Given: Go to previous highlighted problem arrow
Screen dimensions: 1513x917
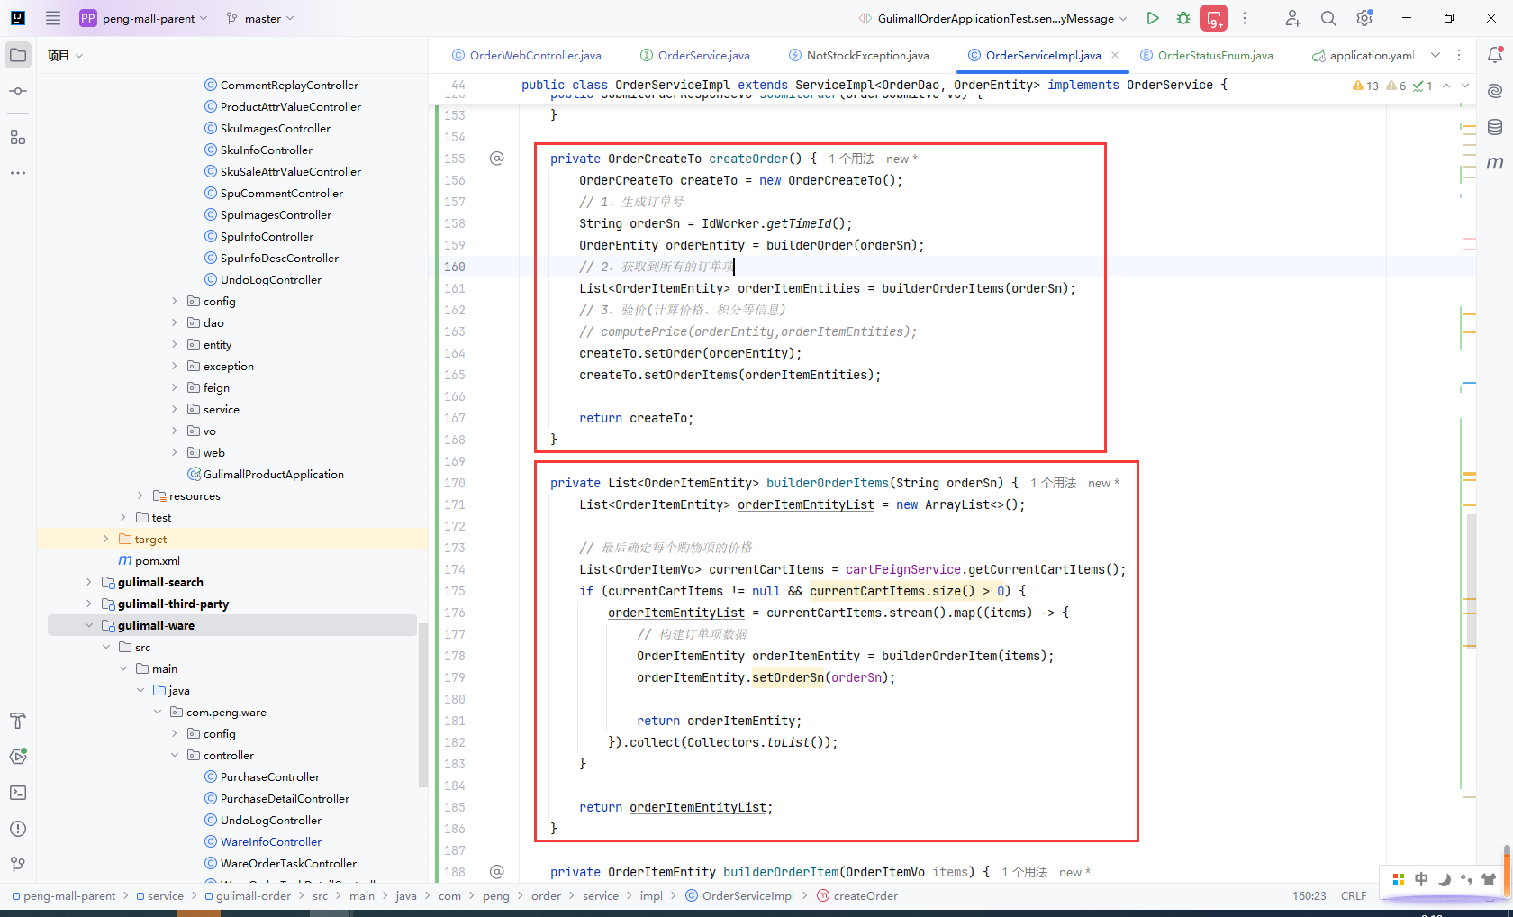Looking at the screenshot, I should (x=1446, y=86).
